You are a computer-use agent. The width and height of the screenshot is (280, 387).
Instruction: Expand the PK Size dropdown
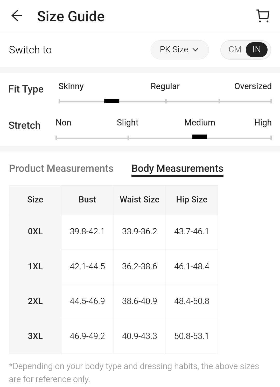179,50
